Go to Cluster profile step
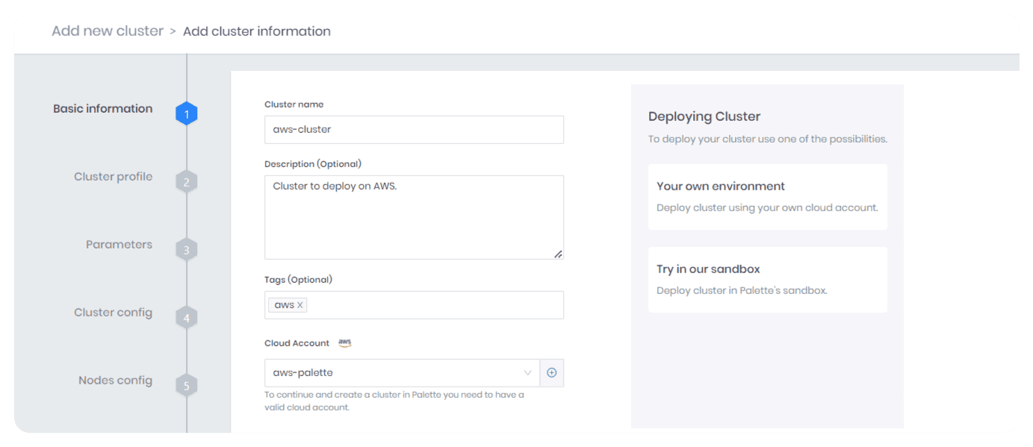This screenshot has width=1033, height=447. (x=113, y=177)
